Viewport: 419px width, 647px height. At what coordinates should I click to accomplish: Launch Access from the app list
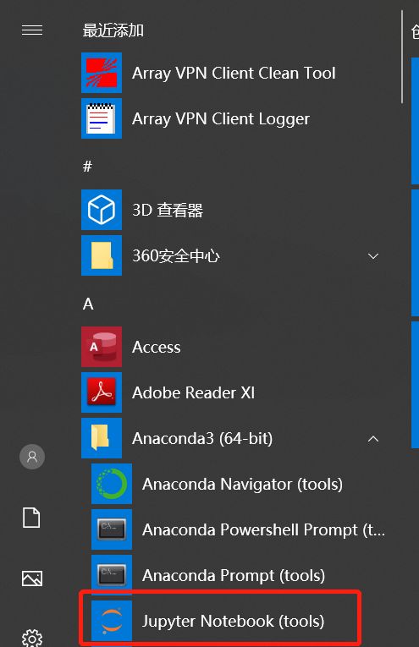click(x=156, y=347)
